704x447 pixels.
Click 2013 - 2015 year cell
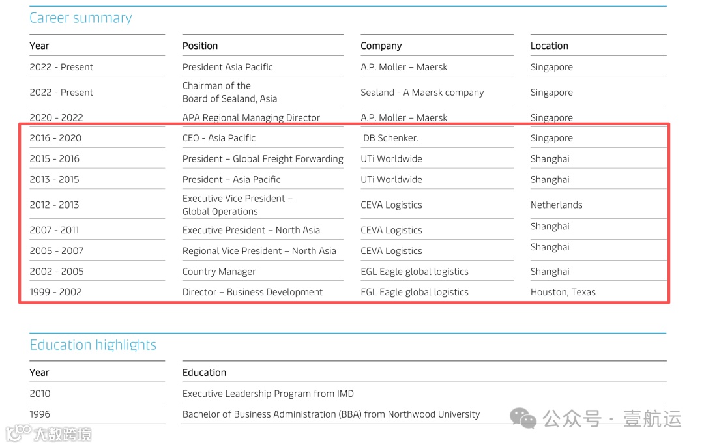(54, 180)
